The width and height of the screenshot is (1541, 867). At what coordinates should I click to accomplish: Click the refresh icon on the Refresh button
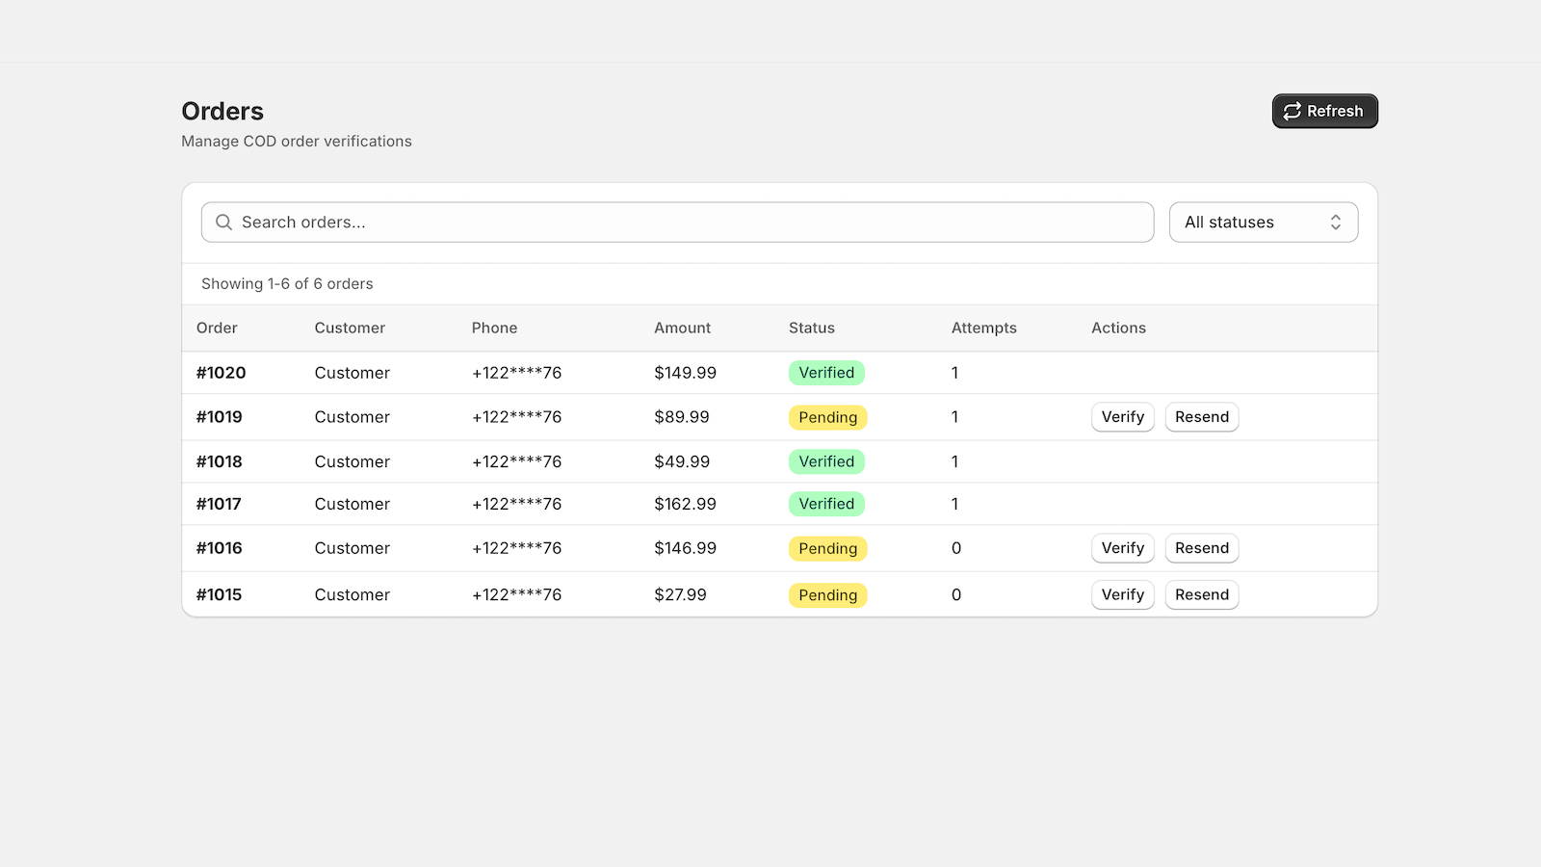[1292, 111]
